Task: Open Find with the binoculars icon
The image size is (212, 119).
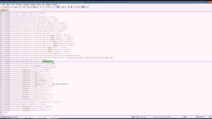Action: coord(34,7)
